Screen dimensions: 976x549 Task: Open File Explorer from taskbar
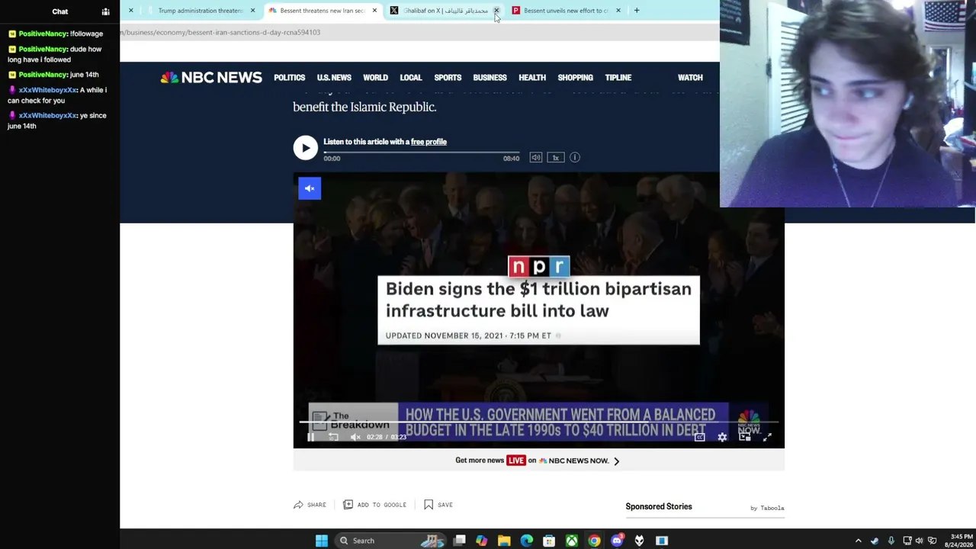coord(504,541)
